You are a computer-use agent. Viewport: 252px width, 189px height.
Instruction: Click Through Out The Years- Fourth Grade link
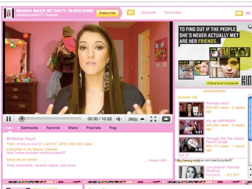[x=225, y=140]
